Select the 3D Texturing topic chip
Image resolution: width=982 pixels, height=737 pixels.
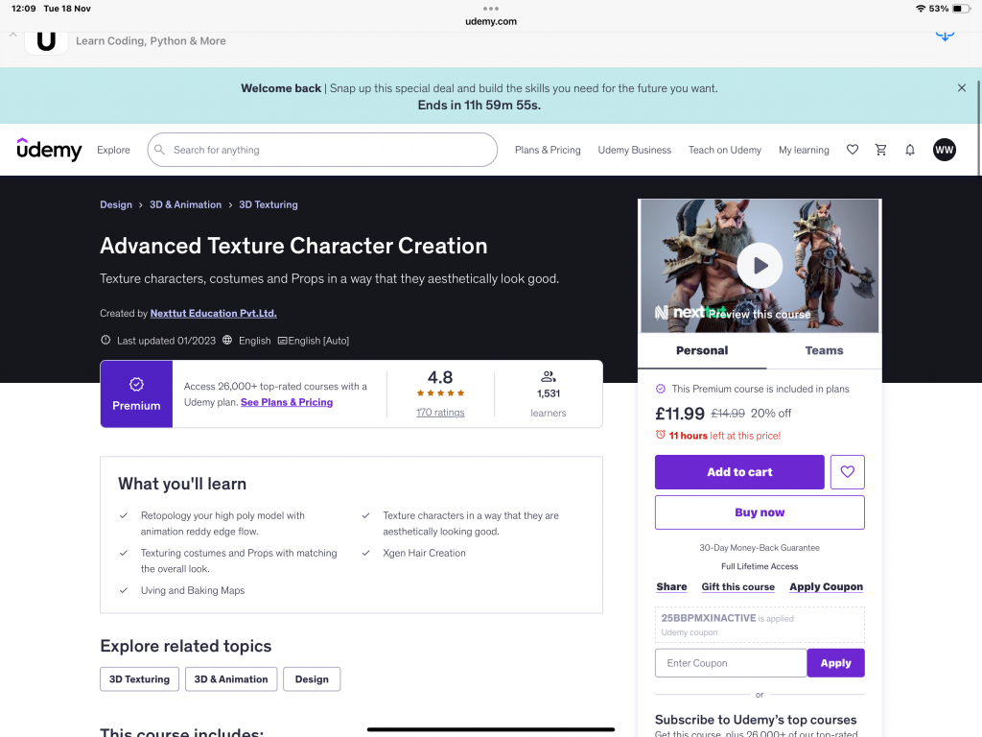tap(139, 679)
